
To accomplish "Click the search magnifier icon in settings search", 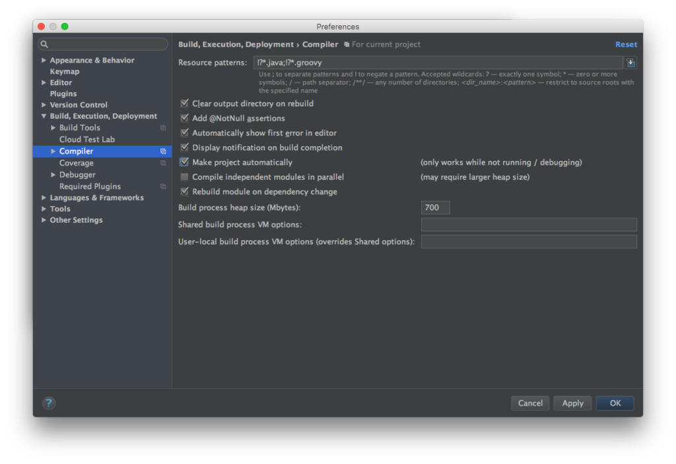I will 44,44.
